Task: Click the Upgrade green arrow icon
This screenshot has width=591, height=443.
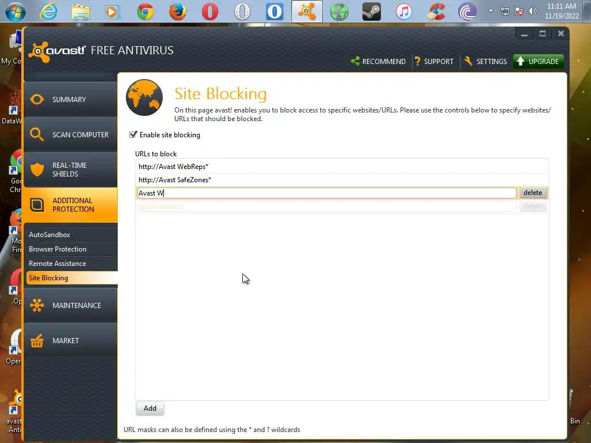Action: click(x=521, y=61)
